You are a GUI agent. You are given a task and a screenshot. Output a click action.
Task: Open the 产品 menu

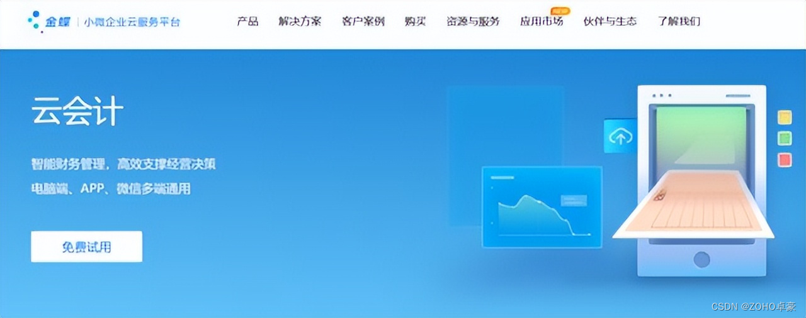[247, 21]
